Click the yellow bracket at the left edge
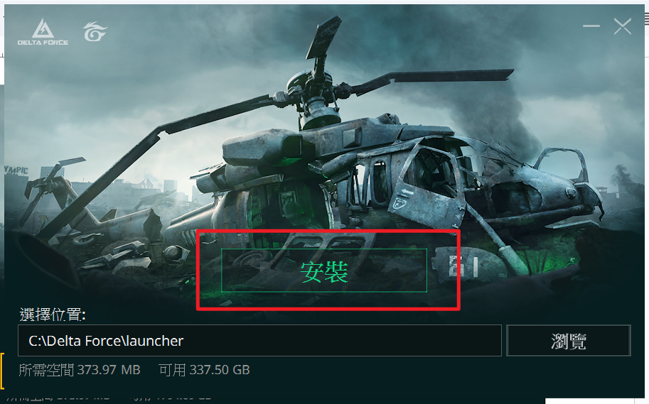649x404 pixels. 2,371
